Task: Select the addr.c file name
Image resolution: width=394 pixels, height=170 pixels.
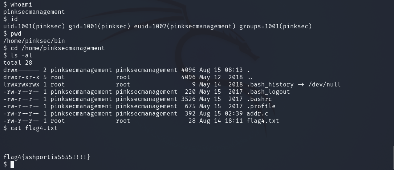Action: point(257,113)
